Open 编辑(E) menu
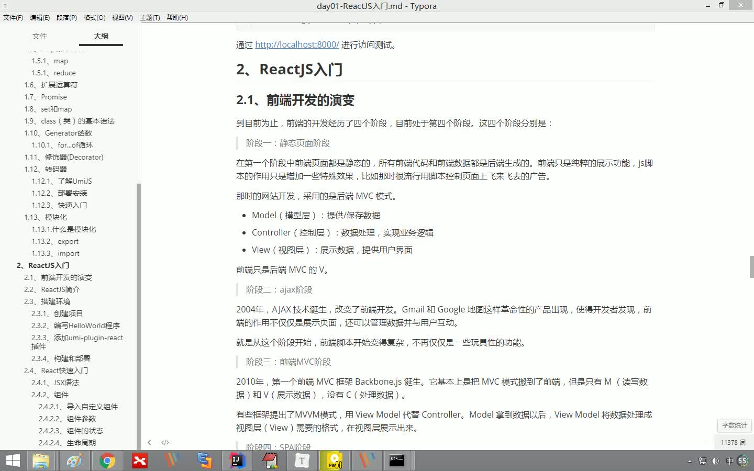The image size is (754, 471). (x=40, y=17)
